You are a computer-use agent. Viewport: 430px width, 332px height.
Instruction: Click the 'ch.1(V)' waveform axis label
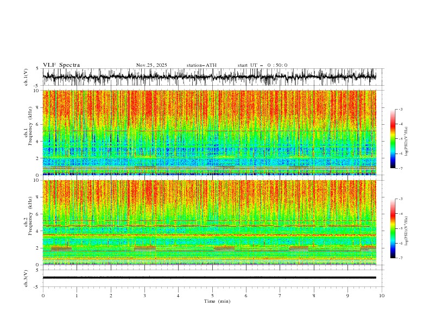26,77
